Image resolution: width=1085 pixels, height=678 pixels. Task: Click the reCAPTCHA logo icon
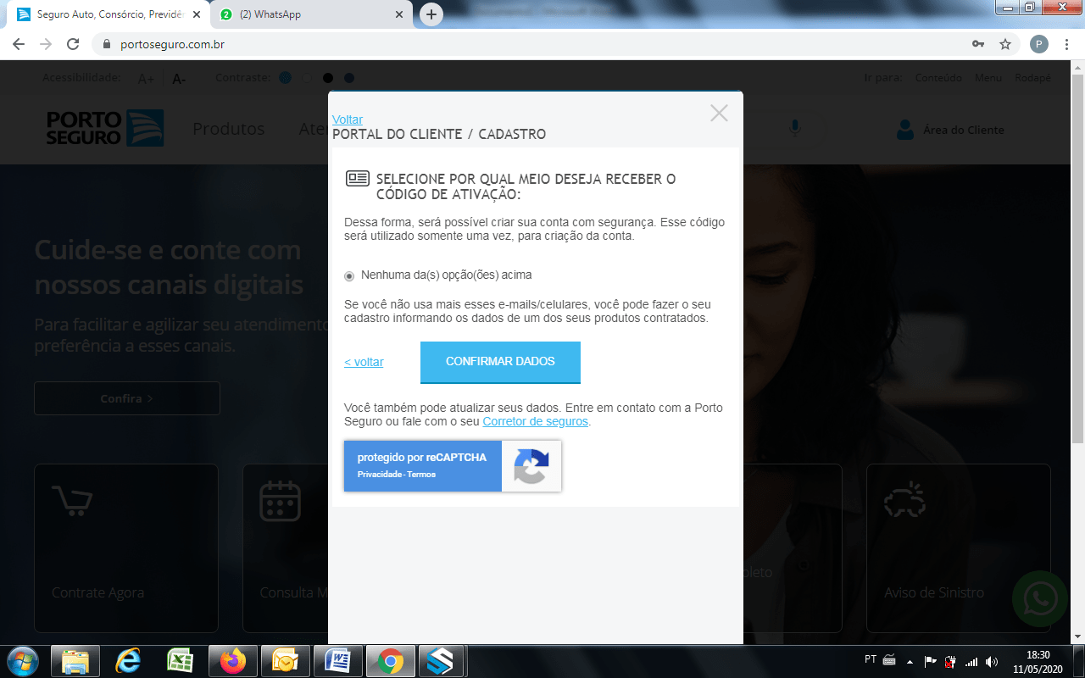pos(531,466)
